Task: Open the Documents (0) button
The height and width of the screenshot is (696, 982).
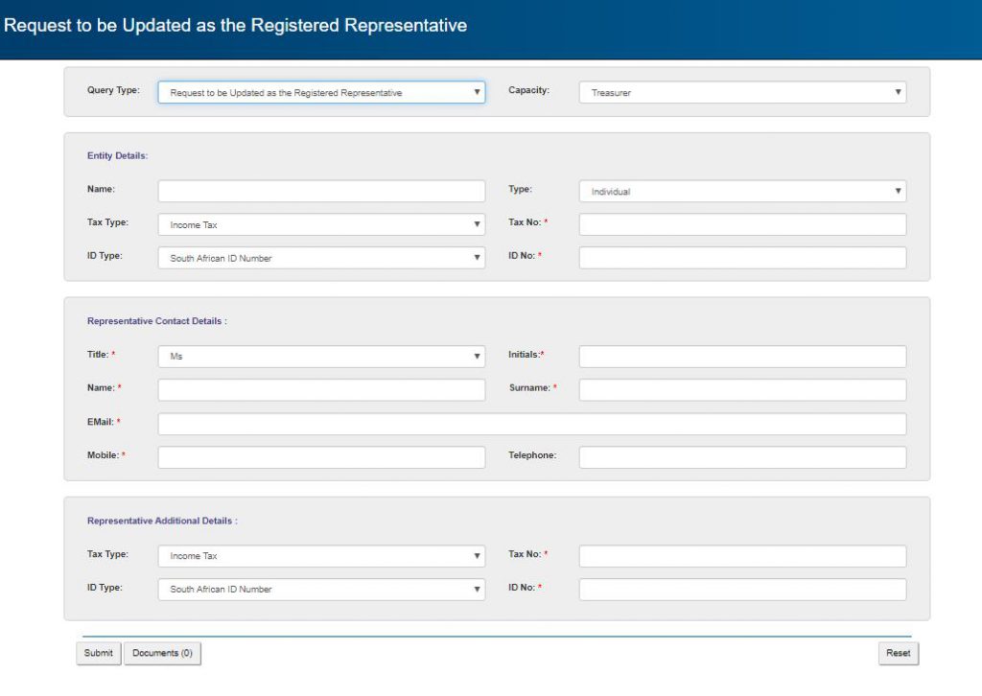Action: point(162,653)
